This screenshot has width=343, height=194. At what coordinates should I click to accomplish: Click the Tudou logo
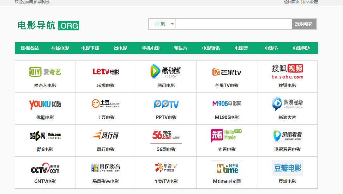pos(106,103)
